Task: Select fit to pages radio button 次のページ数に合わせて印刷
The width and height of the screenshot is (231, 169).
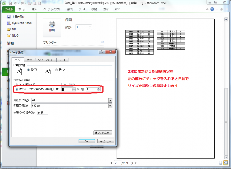Action: (17, 89)
